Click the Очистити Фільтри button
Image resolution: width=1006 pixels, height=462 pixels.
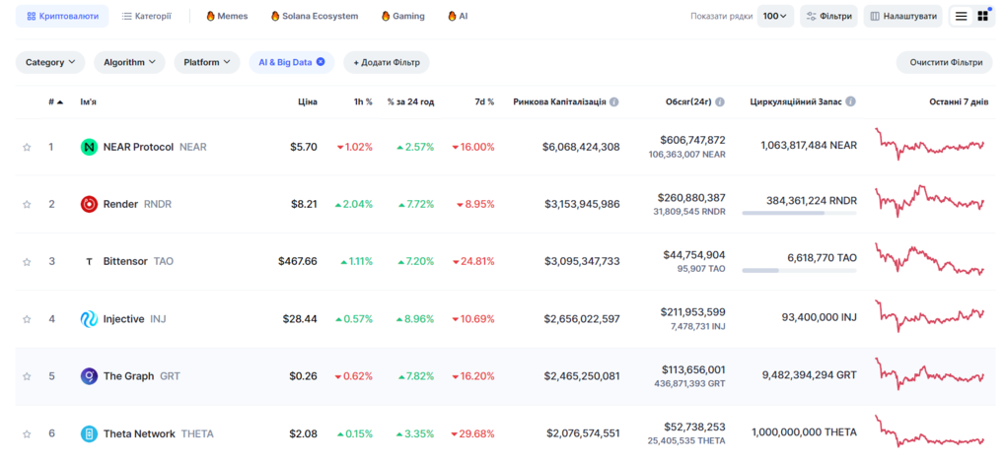(944, 62)
